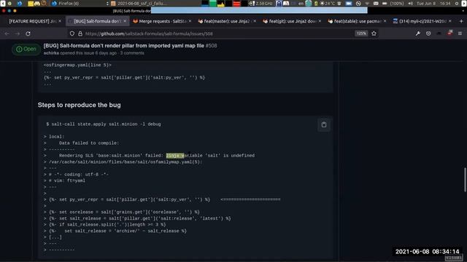Click the green Open issue status badge

26,49
